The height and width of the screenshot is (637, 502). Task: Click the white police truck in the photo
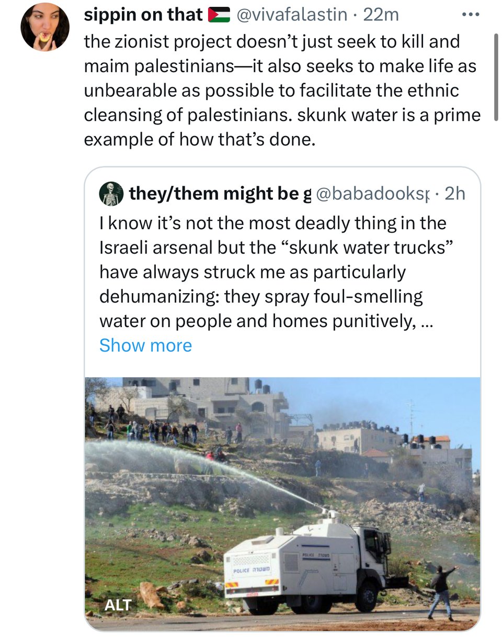point(309,565)
